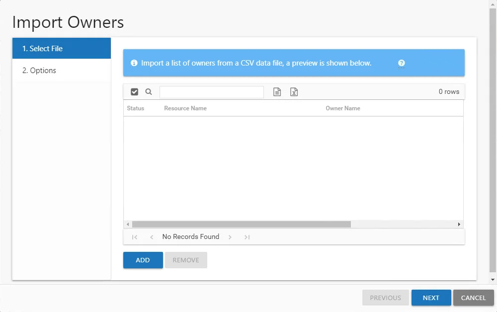Click vertical scrollbar down arrow

[x=493, y=280]
